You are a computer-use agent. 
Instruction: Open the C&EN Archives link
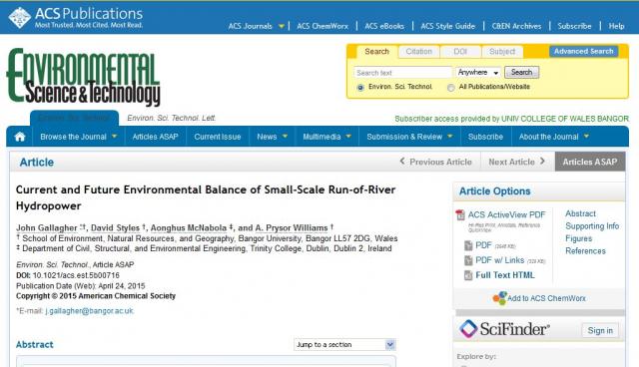[516, 26]
